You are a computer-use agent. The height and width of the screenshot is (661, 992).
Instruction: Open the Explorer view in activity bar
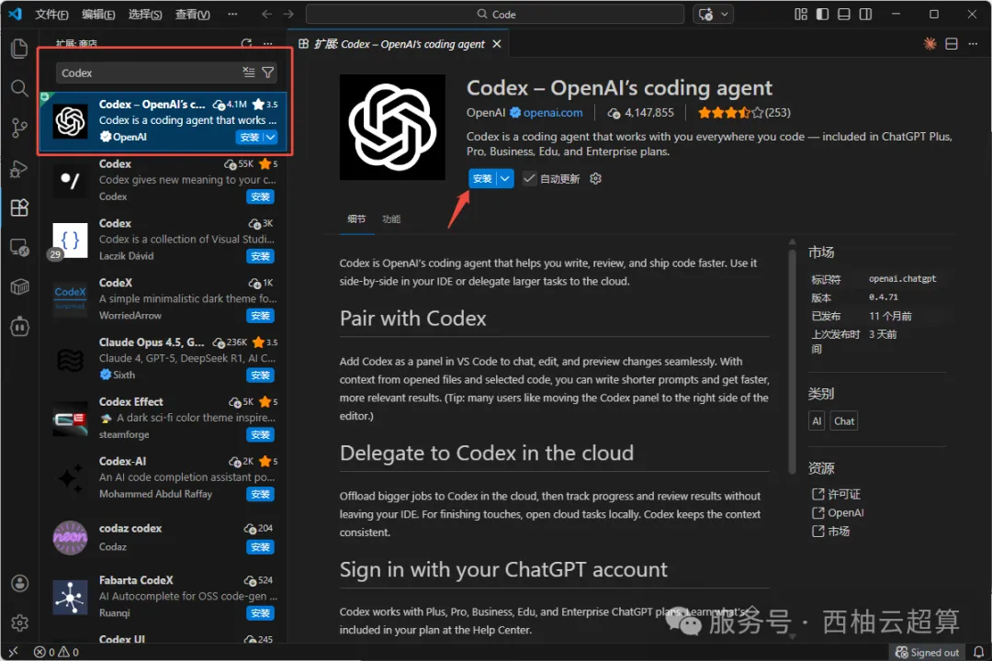coord(19,49)
